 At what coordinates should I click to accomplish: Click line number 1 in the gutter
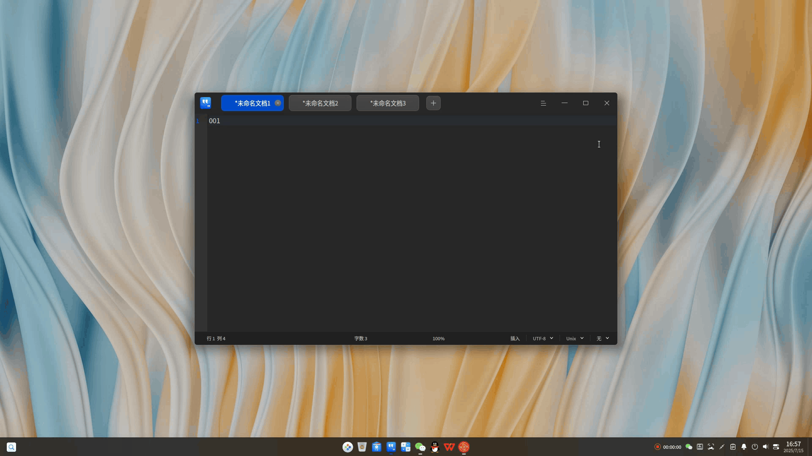point(198,121)
